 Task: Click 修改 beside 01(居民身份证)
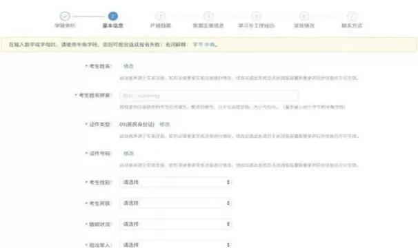[x=164, y=125]
